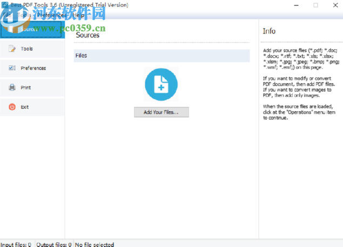The image size is (343, 247).
Task: Click the Files column header
Action: 162,56
